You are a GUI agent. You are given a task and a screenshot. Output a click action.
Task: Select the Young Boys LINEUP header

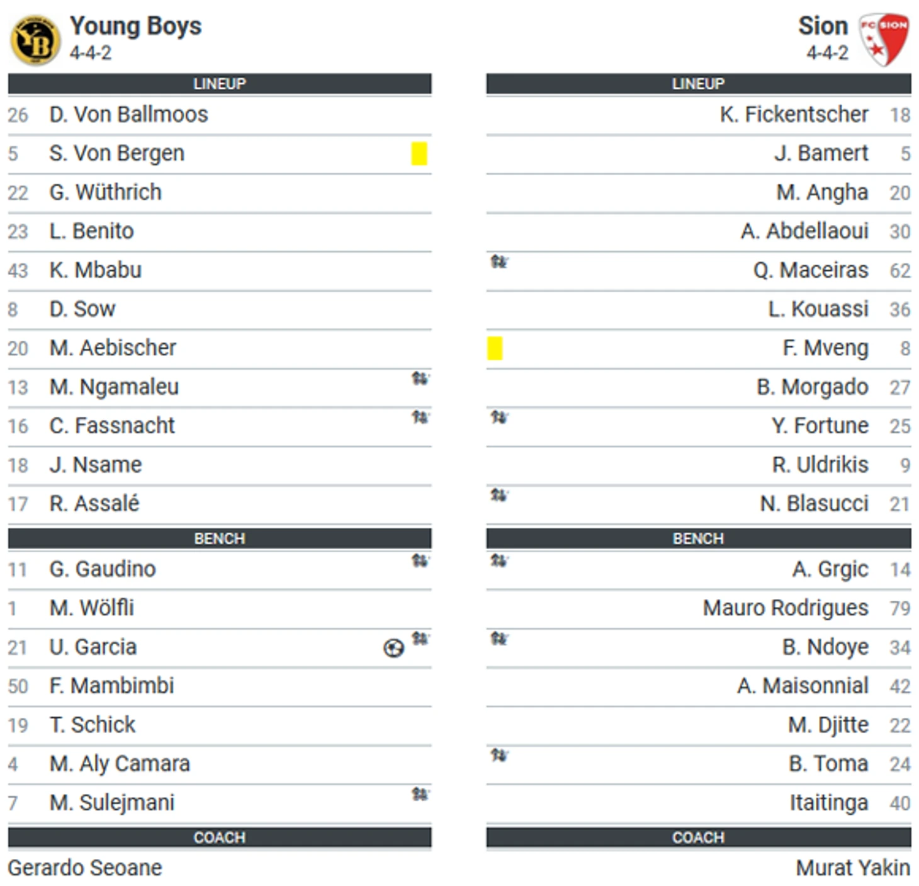tap(220, 84)
